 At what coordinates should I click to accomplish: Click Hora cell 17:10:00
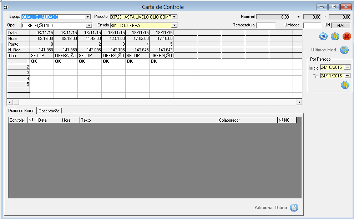161,39
